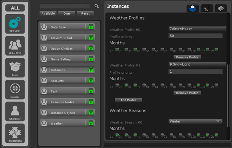Click the search magnifier icon
The height and width of the screenshot is (148, 232).
click(x=97, y=6)
